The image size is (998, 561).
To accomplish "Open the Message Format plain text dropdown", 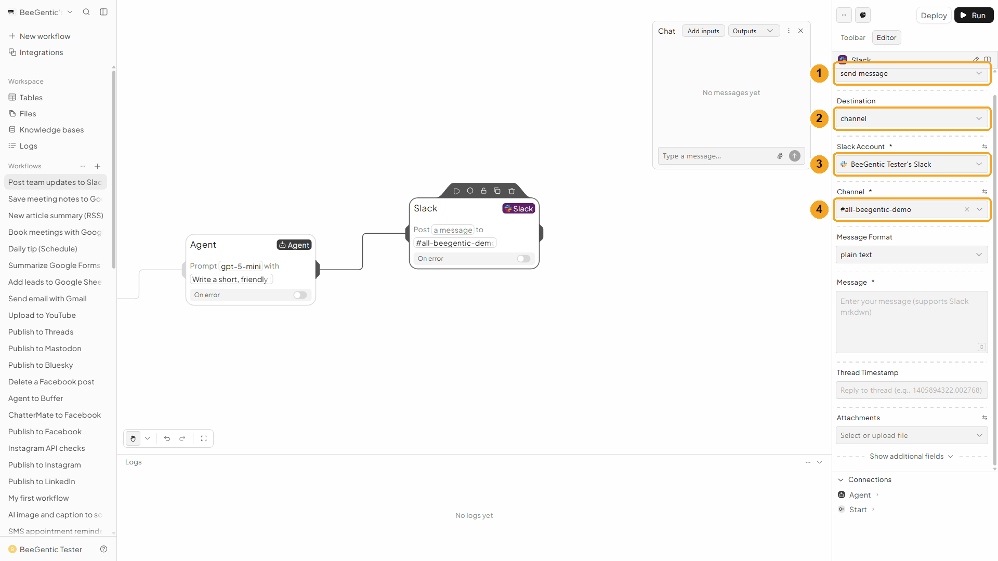I will coord(912,255).
